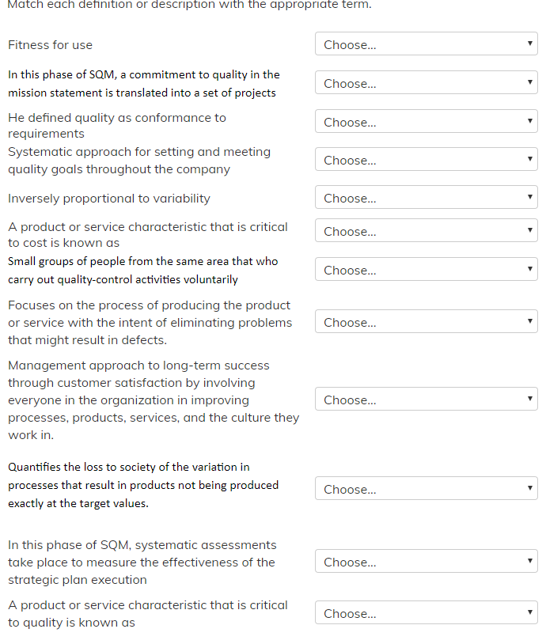
Task: Click the "Inversely proportional to variability" text
Action: 109,199
